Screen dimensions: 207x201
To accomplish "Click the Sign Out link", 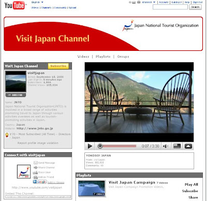I will click(x=198, y=2).
